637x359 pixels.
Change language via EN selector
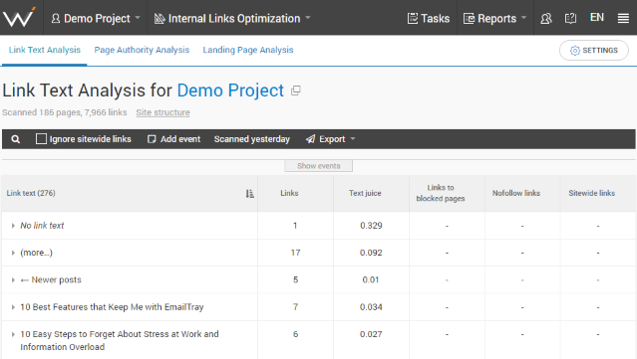point(597,18)
